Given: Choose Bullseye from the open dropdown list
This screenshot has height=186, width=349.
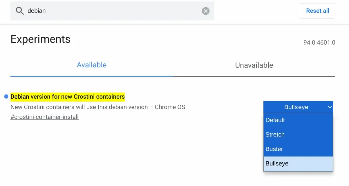Looking at the screenshot, I should 277,163.
